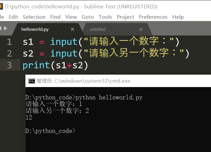Open the Help menu
The image size is (211, 152).
[x=178, y=17]
